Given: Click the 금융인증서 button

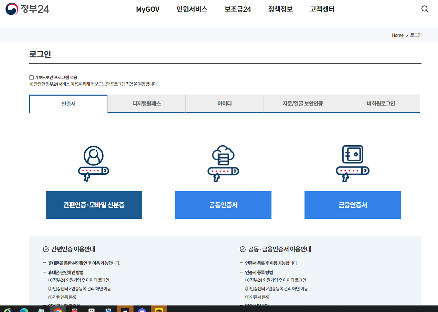Looking at the screenshot, I should (353, 205).
